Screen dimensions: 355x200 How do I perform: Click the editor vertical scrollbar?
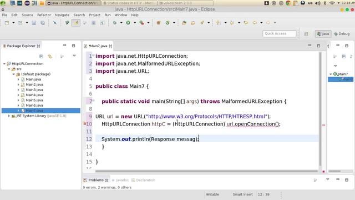coord(320,109)
